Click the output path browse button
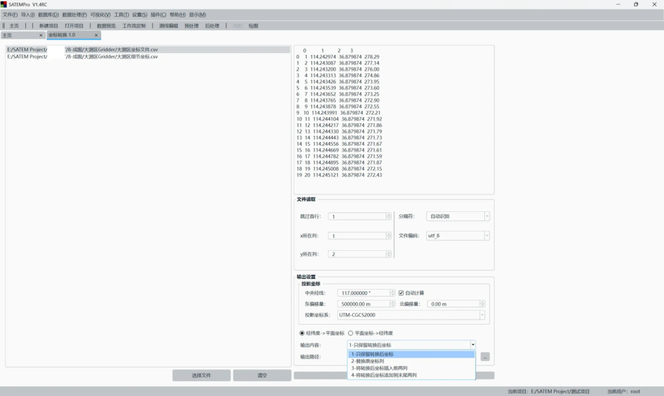664x396 pixels. (485, 356)
